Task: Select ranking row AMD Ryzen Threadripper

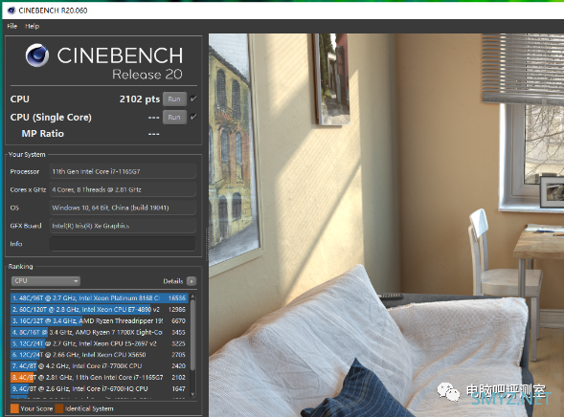Action: click(100, 320)
